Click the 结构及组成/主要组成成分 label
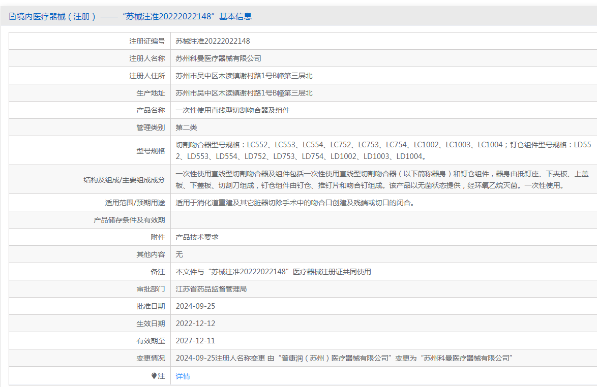The height and width of the screenshot is (387, 597). coord(124,180)
